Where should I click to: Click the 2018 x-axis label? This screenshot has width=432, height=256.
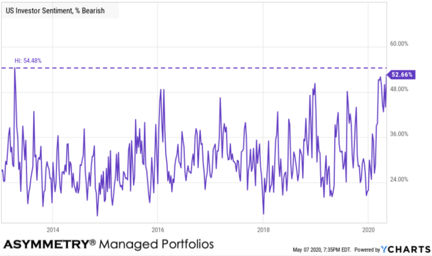(263, 230)
